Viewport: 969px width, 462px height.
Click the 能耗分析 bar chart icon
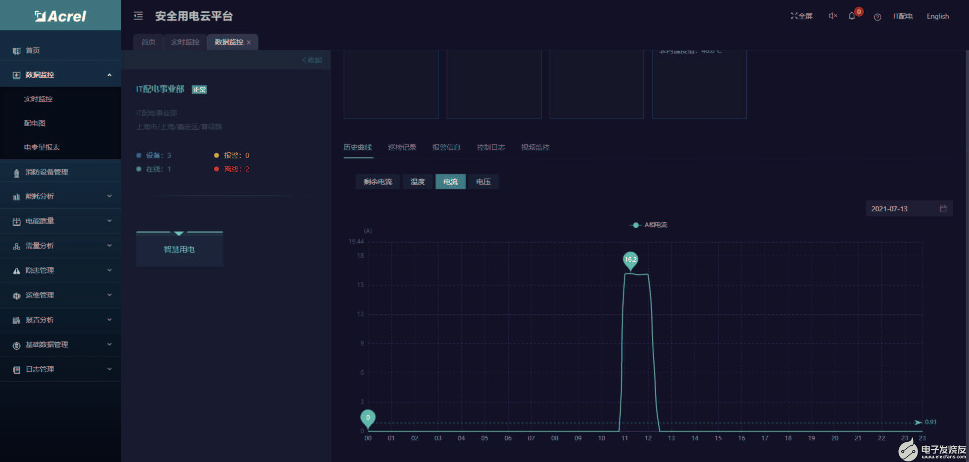click(17, 197)
